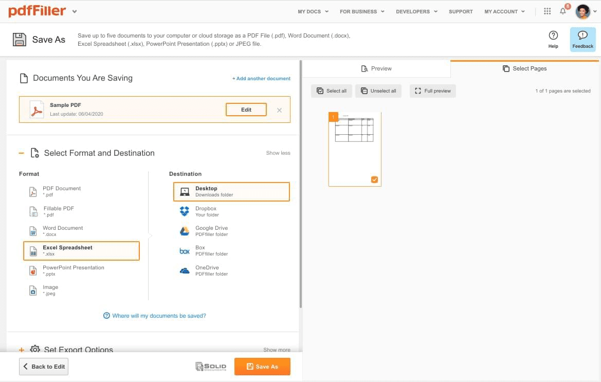Image resolution: width=601 pixels, height=382 pixels.
Task: Click the Box logo icon
Action: click(185, 251)
